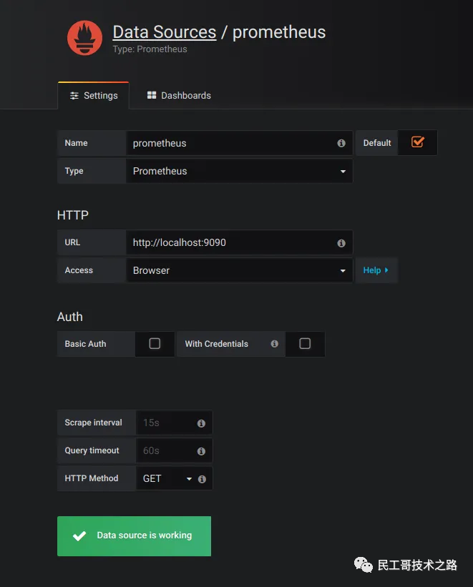473x587 pixels.
Task: Click info icon for HTTP Method
Action: click(x=202, y=479)
